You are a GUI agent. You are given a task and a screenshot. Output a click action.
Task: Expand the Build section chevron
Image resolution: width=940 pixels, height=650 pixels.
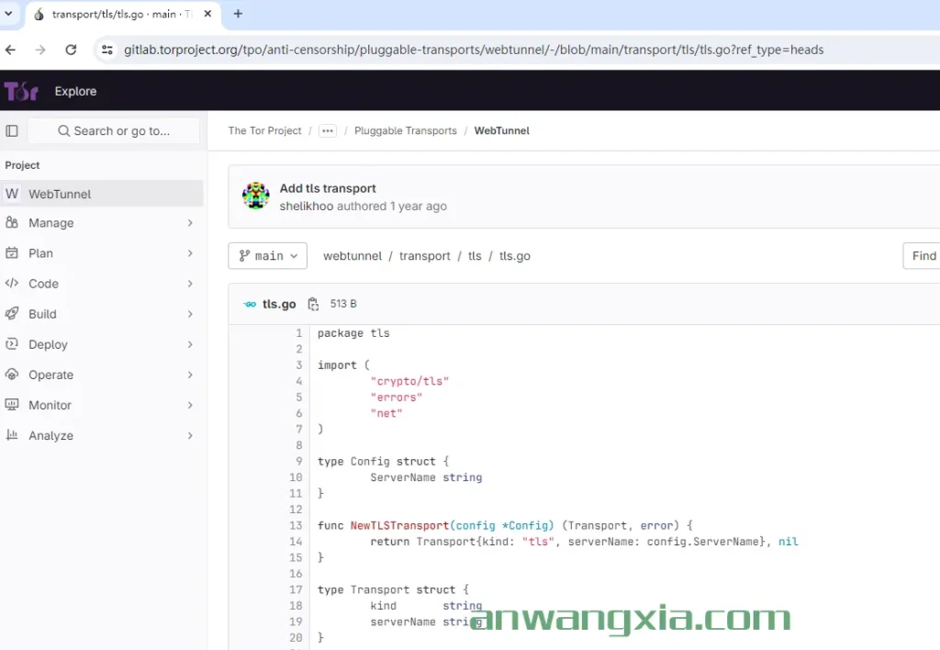(190, 314)
